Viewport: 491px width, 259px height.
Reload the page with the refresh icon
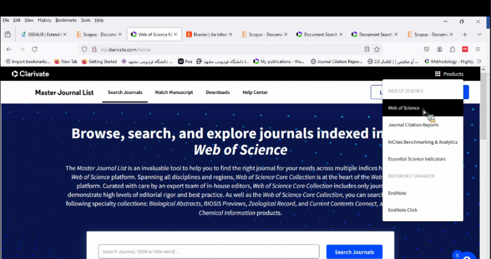[35, 50]
